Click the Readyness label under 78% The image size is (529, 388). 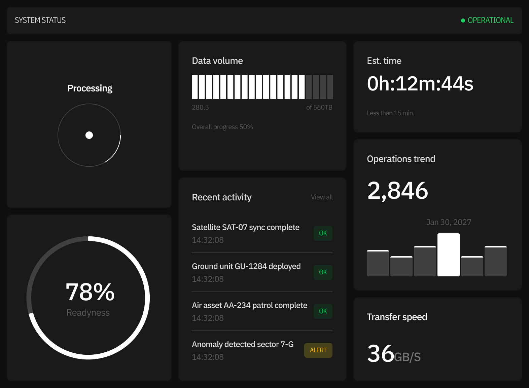tap(88, 313)
